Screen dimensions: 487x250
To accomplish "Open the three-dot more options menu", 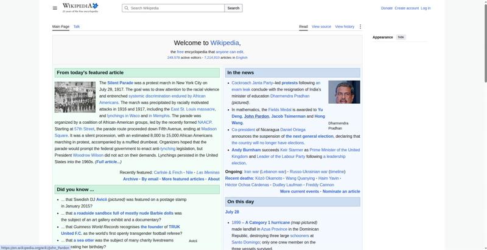I will point(360,27).
